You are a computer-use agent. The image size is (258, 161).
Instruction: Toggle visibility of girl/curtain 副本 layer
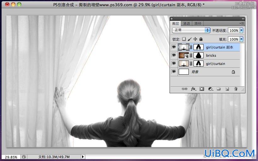tap(174, 47)
